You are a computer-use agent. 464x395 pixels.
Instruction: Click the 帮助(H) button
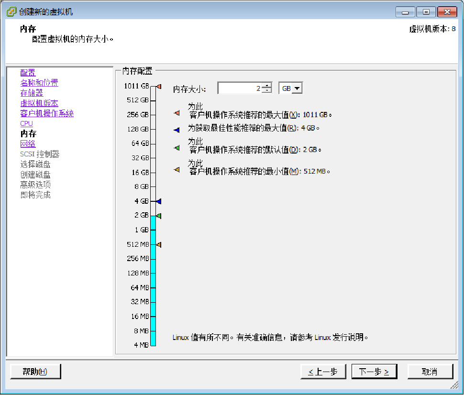[35, 372]
